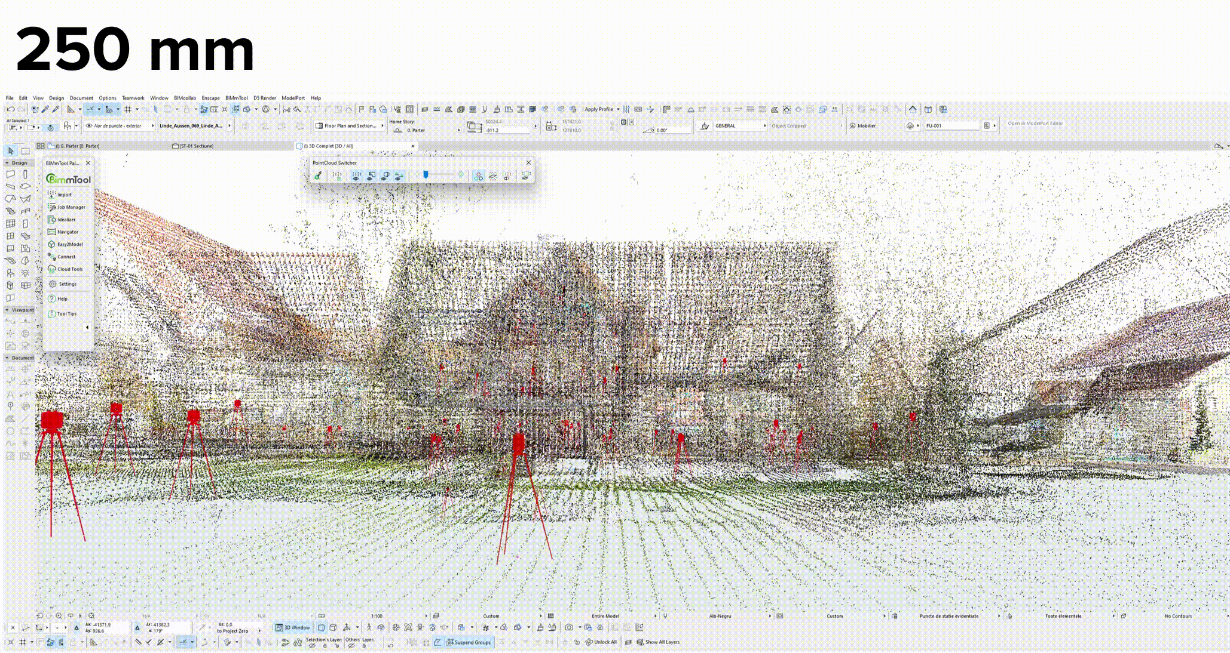Open the BIMmTool menu
The width and height of the screenshot is (1230, 653).
(x=236, y=98)
